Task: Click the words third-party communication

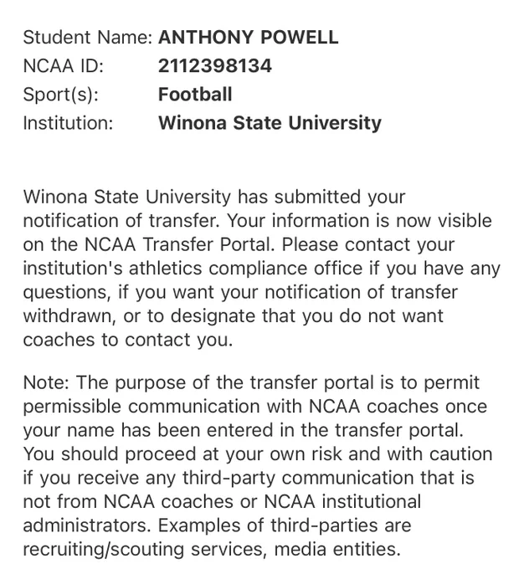Action: pyautogui.click(x=298, y=478)
